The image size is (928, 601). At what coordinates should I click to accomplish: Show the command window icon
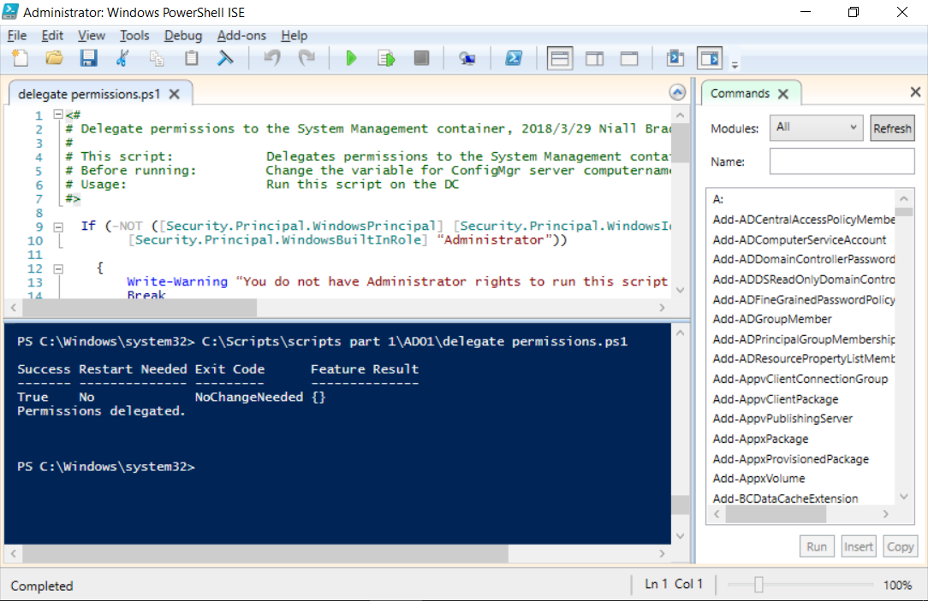675,58
